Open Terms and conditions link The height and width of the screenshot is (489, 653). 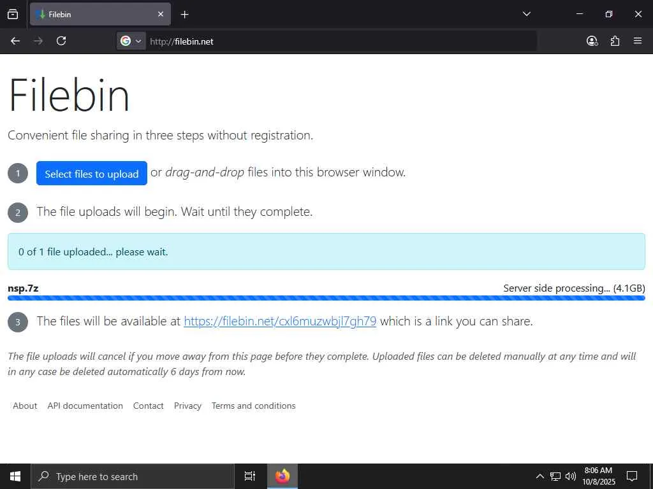(254, 406)
